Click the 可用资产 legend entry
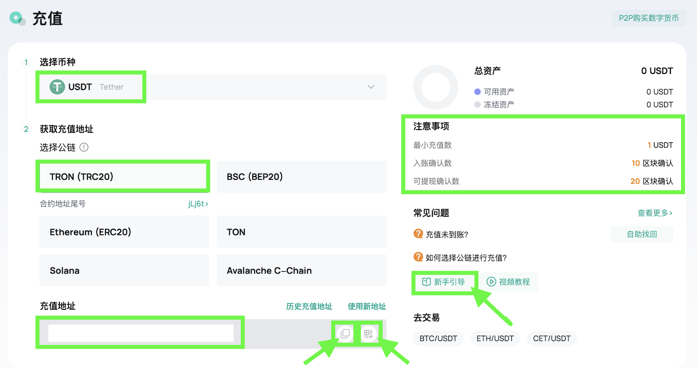 coord(494,92)
